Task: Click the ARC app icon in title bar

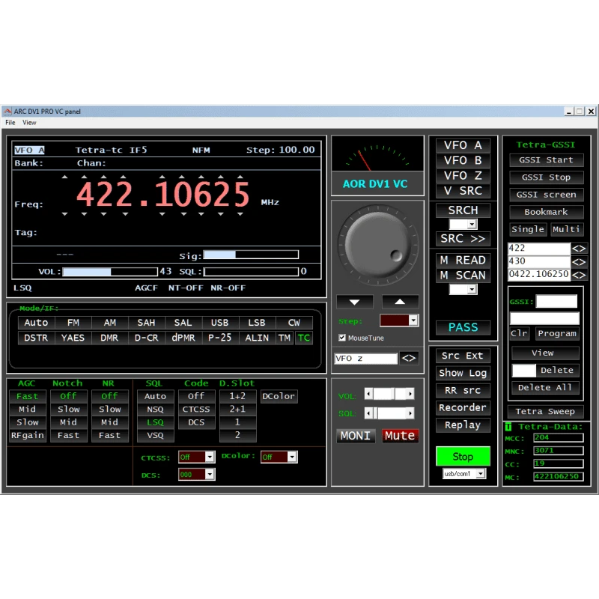Action: 7,112
